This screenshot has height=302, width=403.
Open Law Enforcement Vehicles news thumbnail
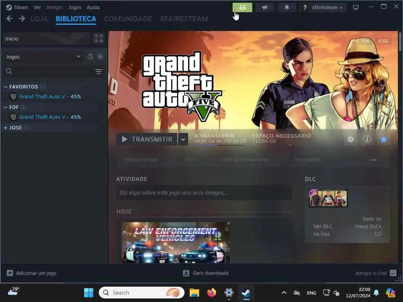coord(176,243)
